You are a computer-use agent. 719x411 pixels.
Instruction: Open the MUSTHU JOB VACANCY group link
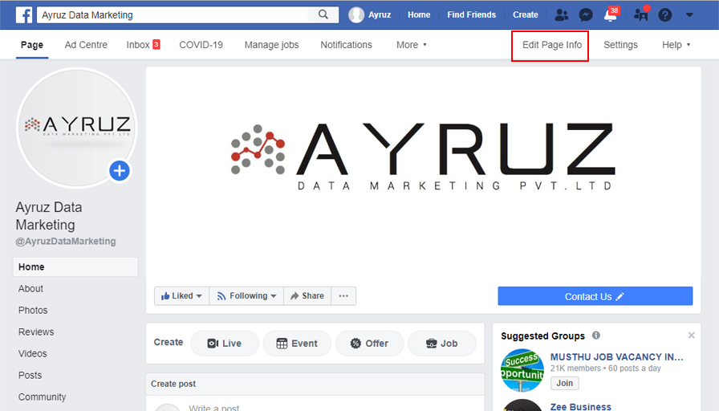click(617, 357)
